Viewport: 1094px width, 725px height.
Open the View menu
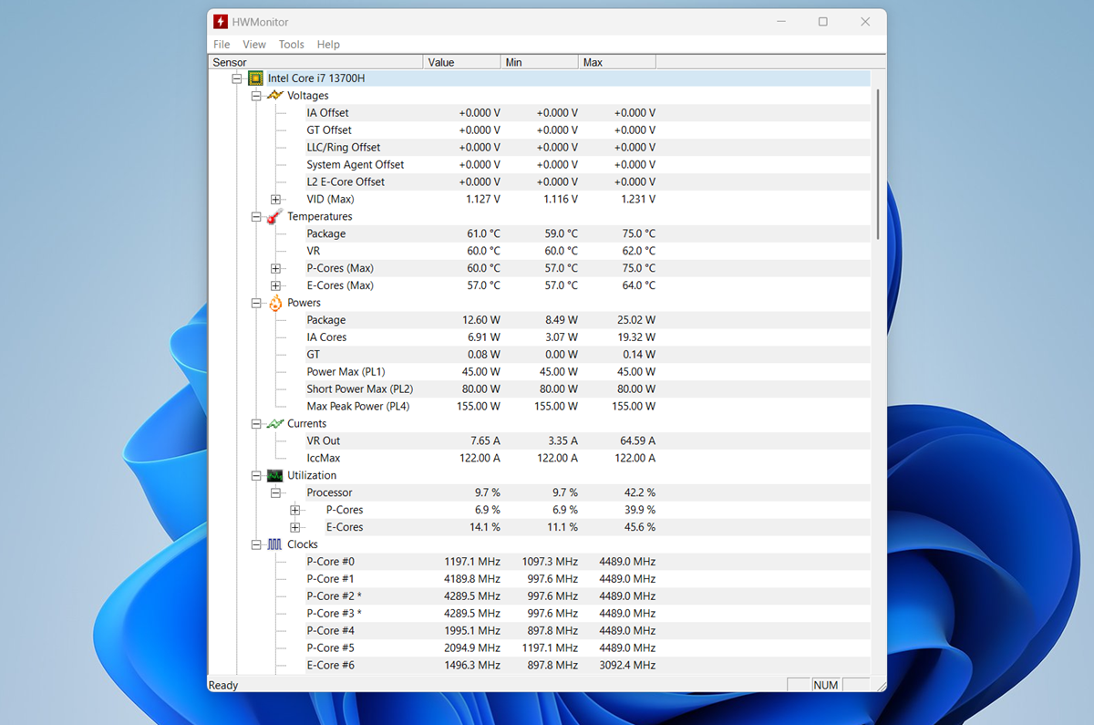point(254,45)
